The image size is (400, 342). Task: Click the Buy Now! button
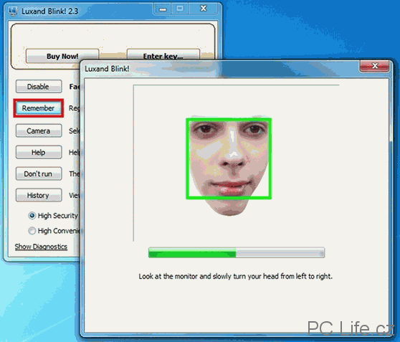point(62,56)
